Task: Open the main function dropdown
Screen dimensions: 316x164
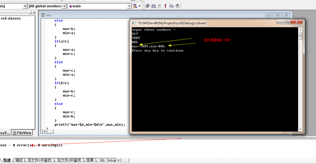Action: [129, 6]
